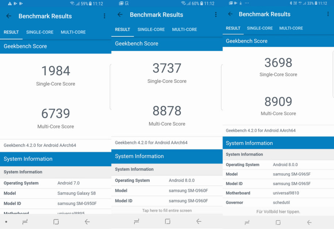
Task: Switch to SINGLE-CORE tab on the SM-G960F screen
Action: (x=151, y=30)
